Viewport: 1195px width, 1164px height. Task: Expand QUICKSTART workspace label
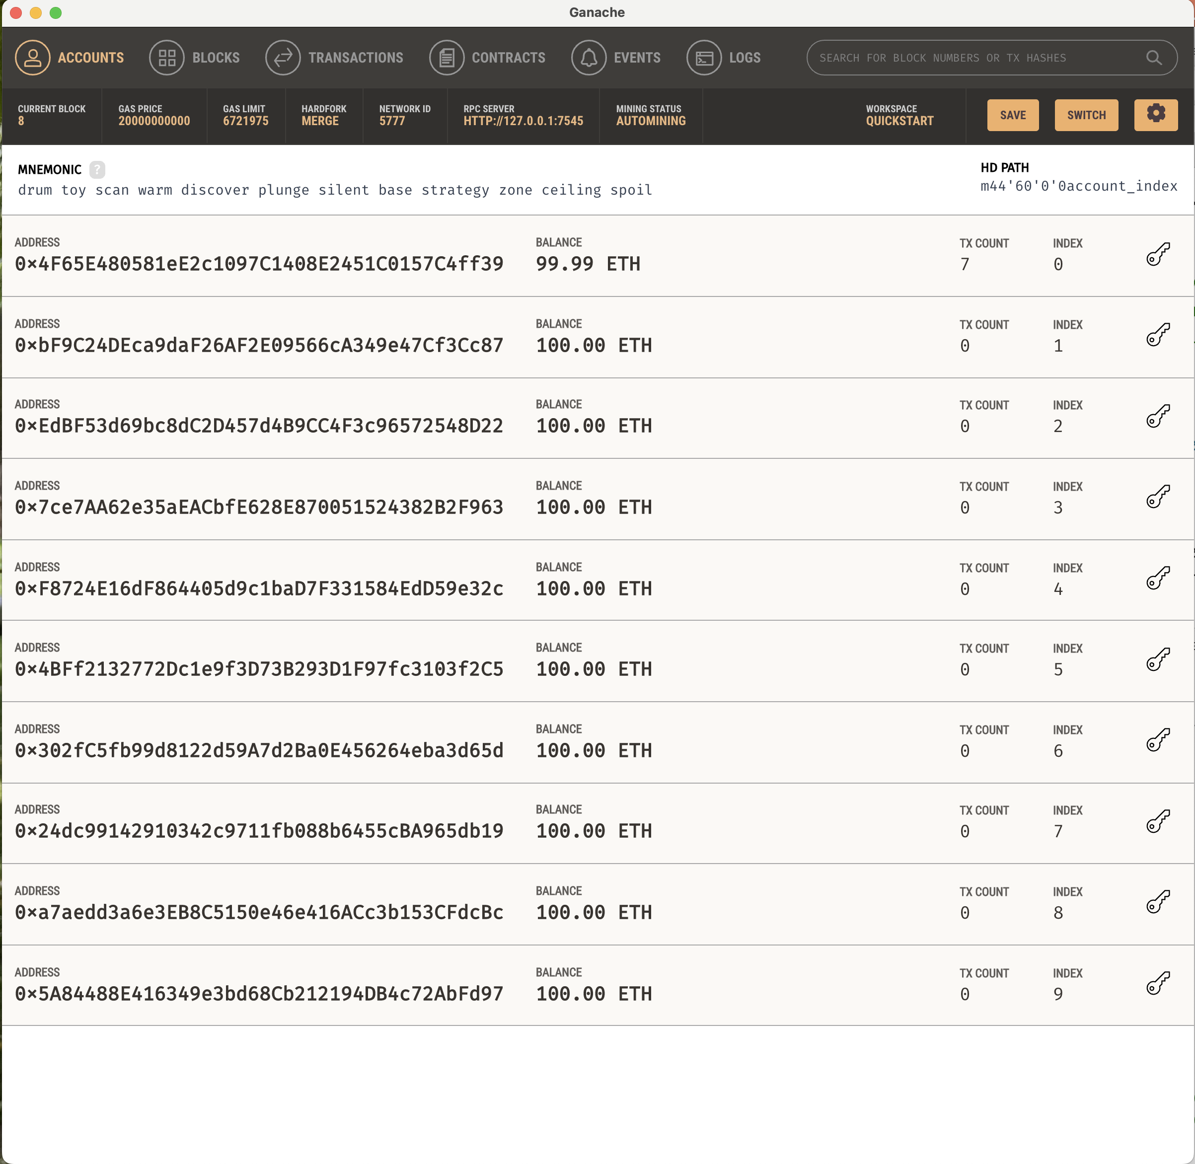tap(899, 121)
